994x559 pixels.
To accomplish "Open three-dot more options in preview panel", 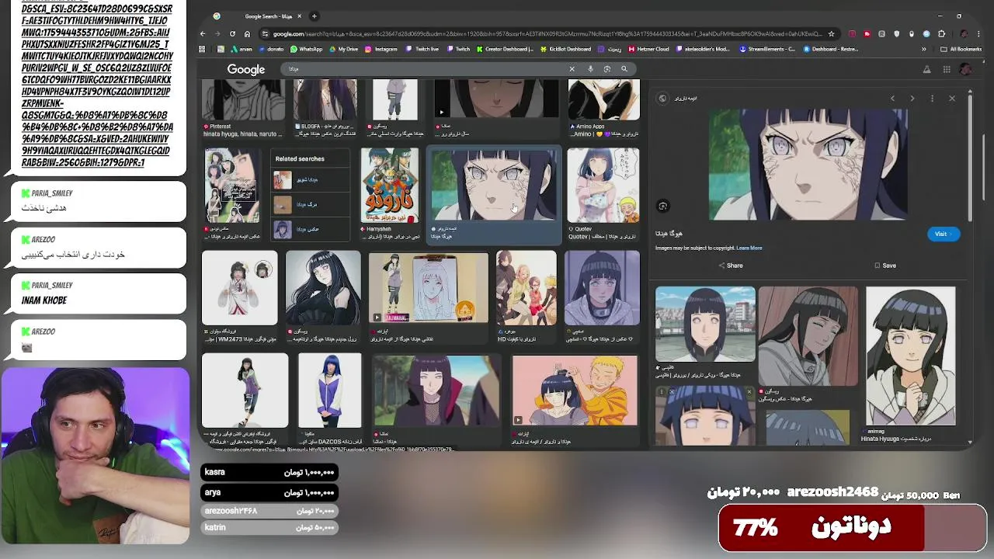I will (932, 99).
